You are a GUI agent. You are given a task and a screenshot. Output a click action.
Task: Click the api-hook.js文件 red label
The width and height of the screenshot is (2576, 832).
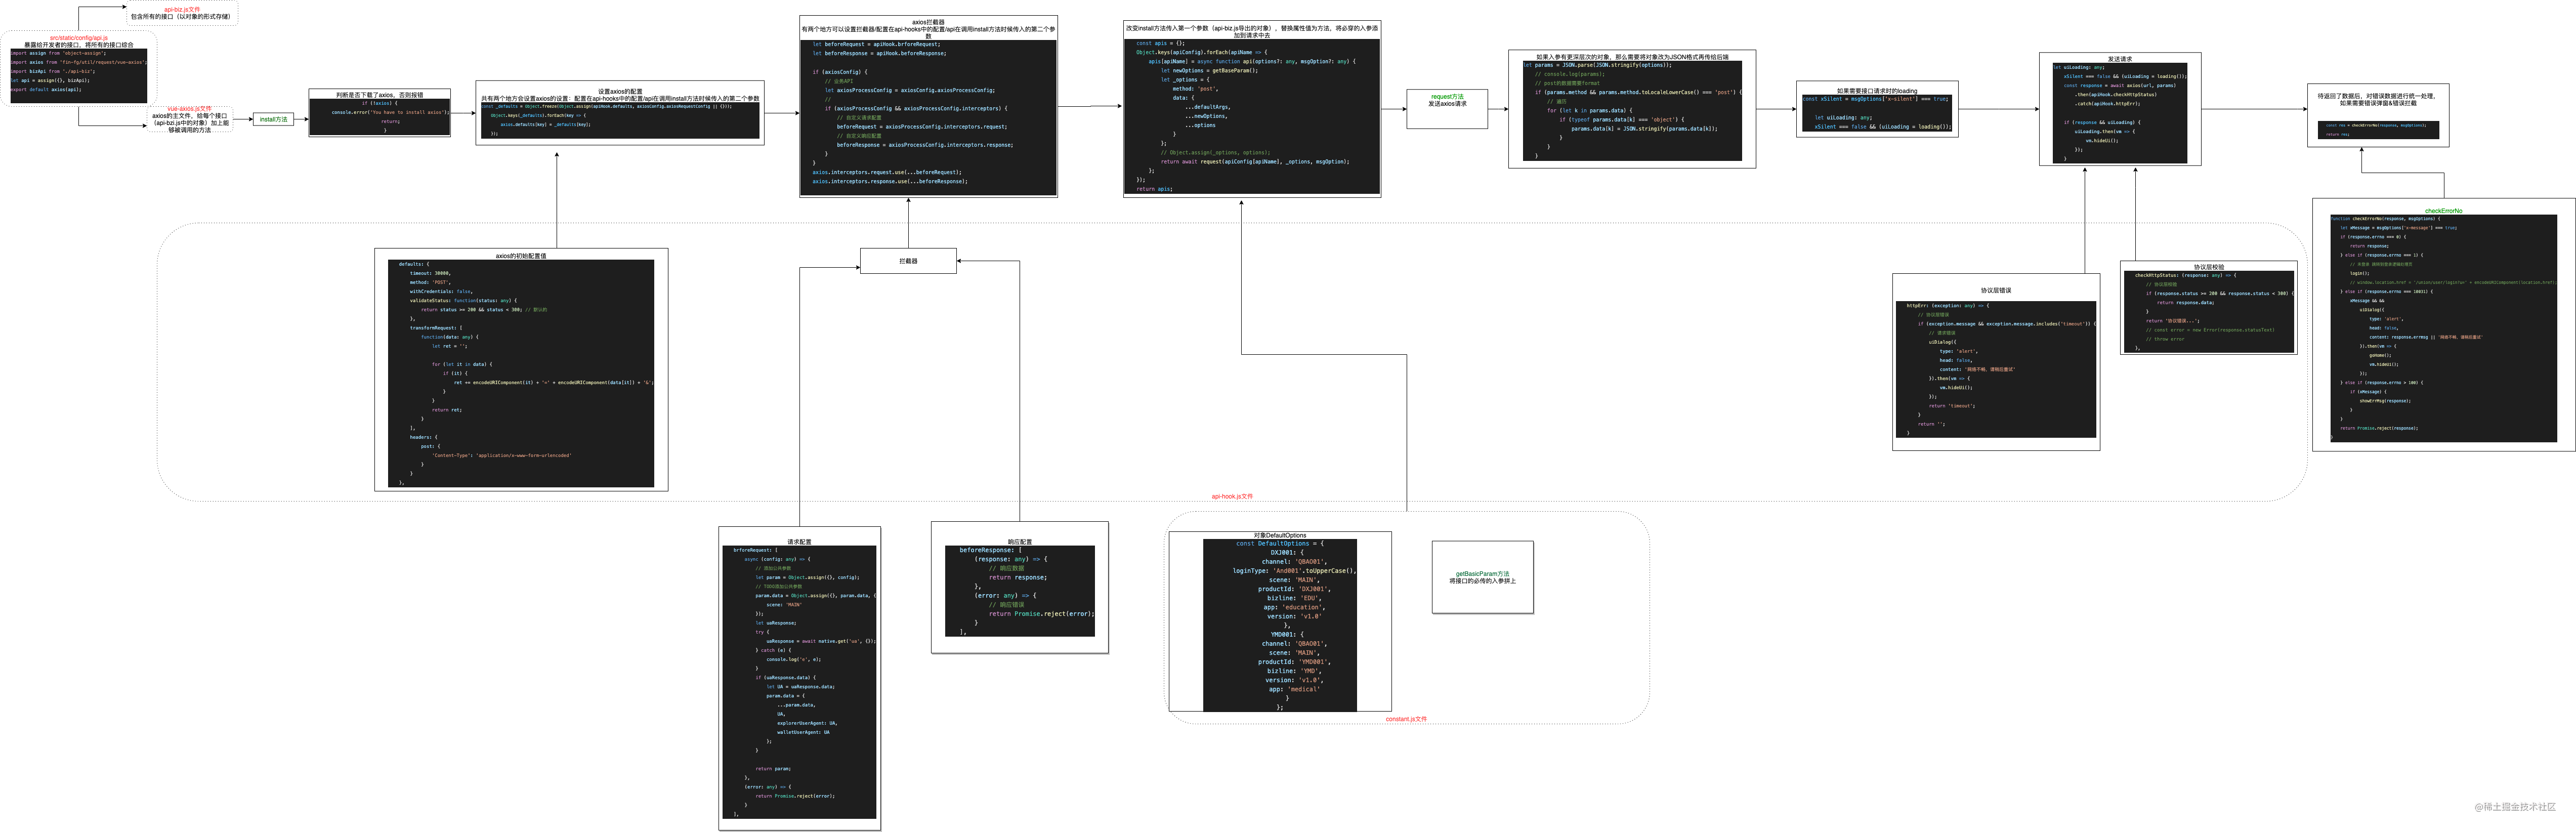tap(1232, 496)
